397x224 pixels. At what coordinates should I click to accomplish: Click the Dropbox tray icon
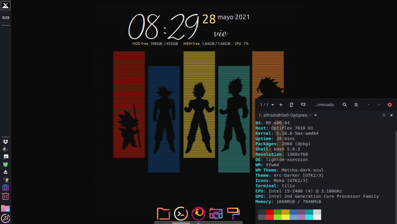point(6,142)
